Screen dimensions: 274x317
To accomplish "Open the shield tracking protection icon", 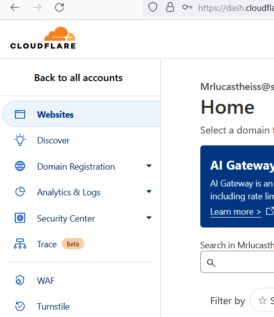I will tap(153, 7).
